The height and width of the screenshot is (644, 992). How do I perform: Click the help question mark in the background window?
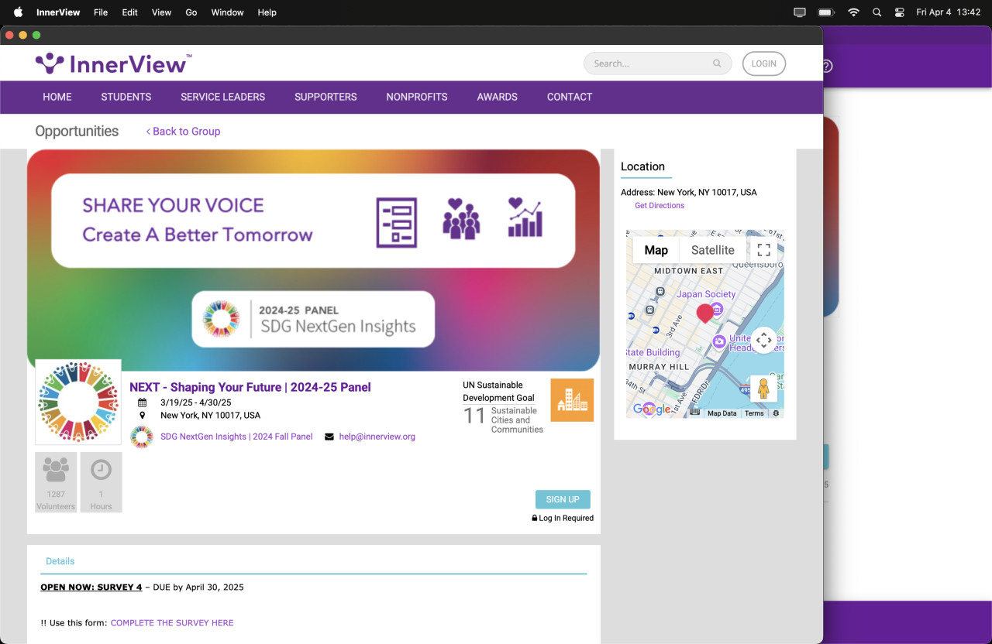tap(827, 66)
